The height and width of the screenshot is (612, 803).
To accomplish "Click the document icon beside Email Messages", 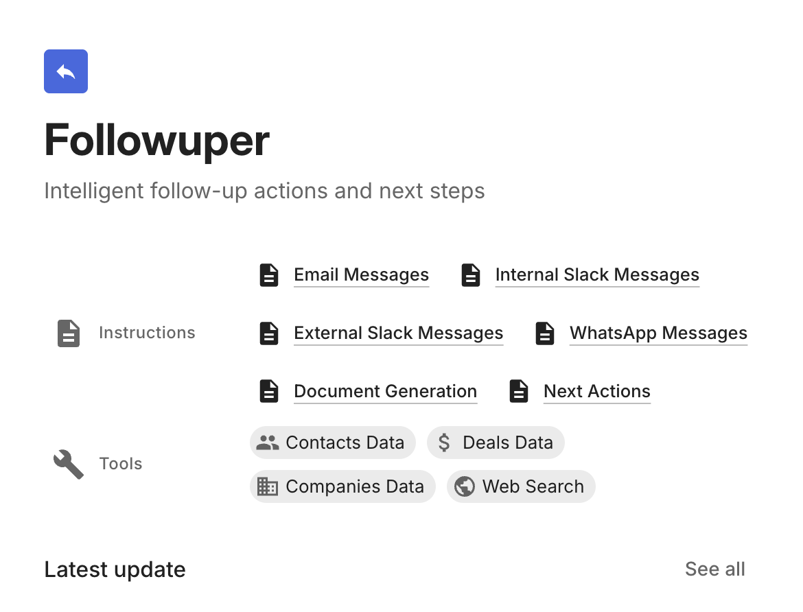I will [x=269, y=275].
